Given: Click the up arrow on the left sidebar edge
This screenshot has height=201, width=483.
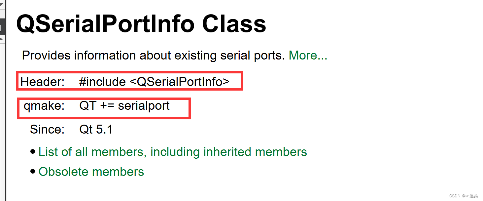Looking at the screenshot, I should click(1, 39).
